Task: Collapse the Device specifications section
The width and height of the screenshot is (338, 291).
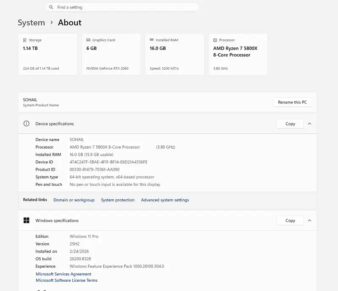Action: [310, 124]
